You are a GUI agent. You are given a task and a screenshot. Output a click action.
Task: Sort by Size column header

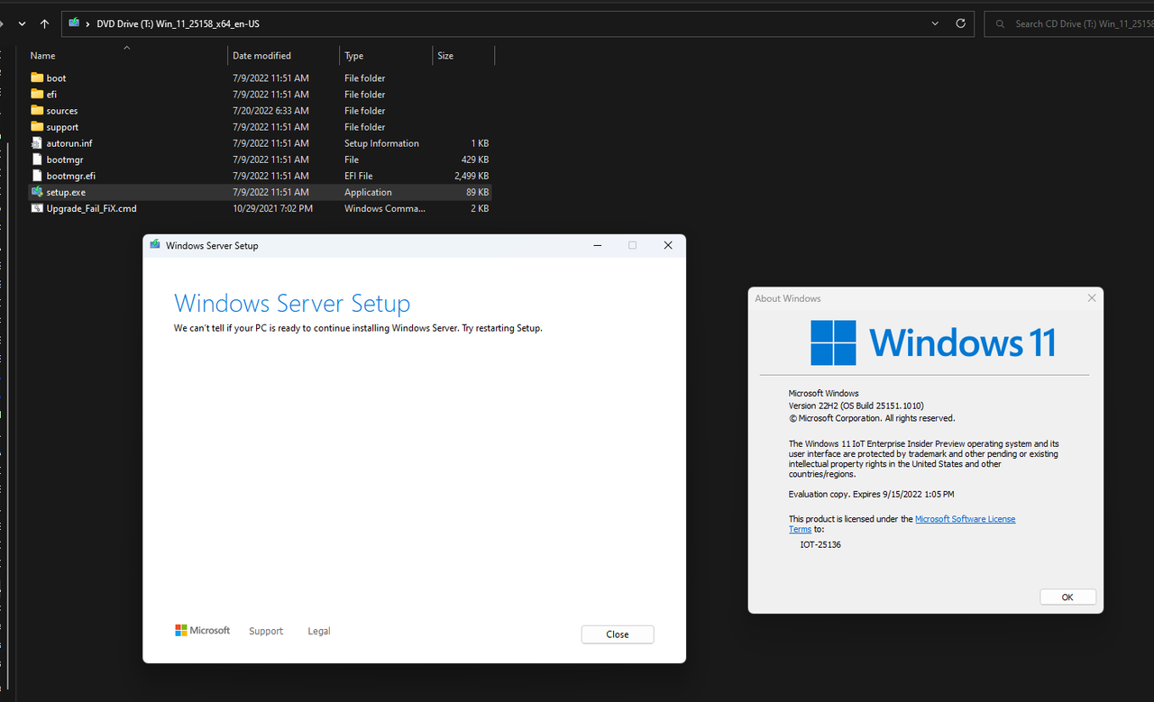pyautogui.click(x=445, y=56)
